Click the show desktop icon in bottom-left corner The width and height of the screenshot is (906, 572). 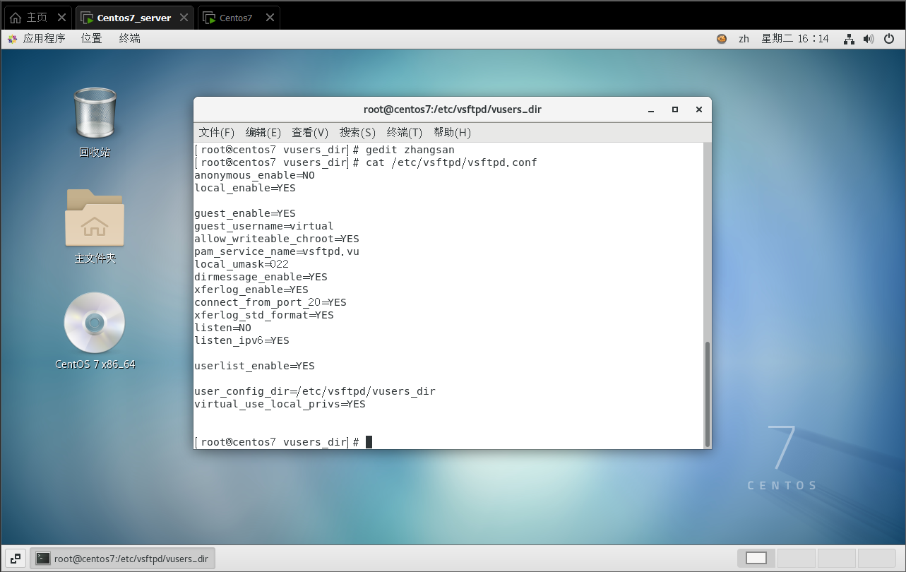(16, 558)
